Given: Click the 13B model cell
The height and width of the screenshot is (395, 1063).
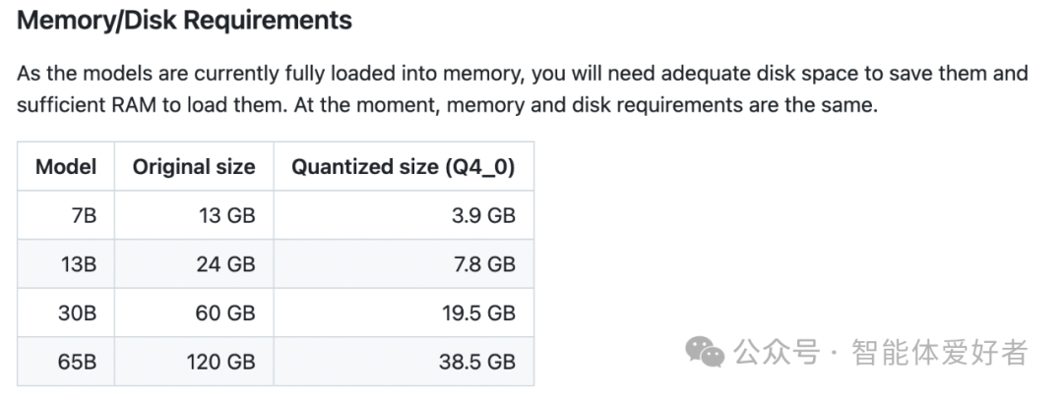Looking at the screenshot, I should (x=66, y=263).
